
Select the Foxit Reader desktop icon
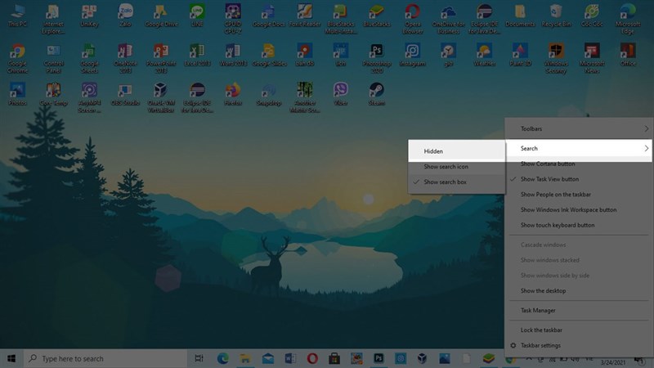(304, 16)
